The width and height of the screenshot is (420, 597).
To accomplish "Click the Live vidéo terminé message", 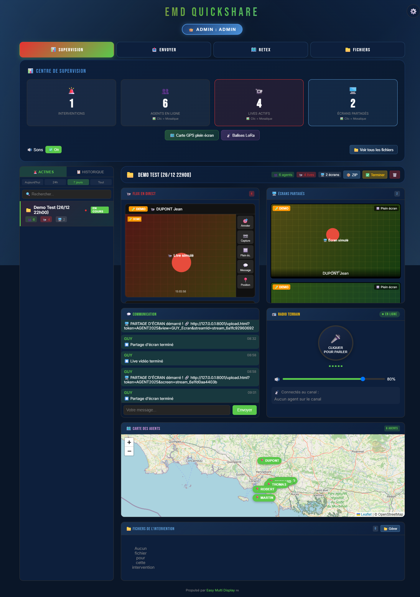I will point(190,358).
